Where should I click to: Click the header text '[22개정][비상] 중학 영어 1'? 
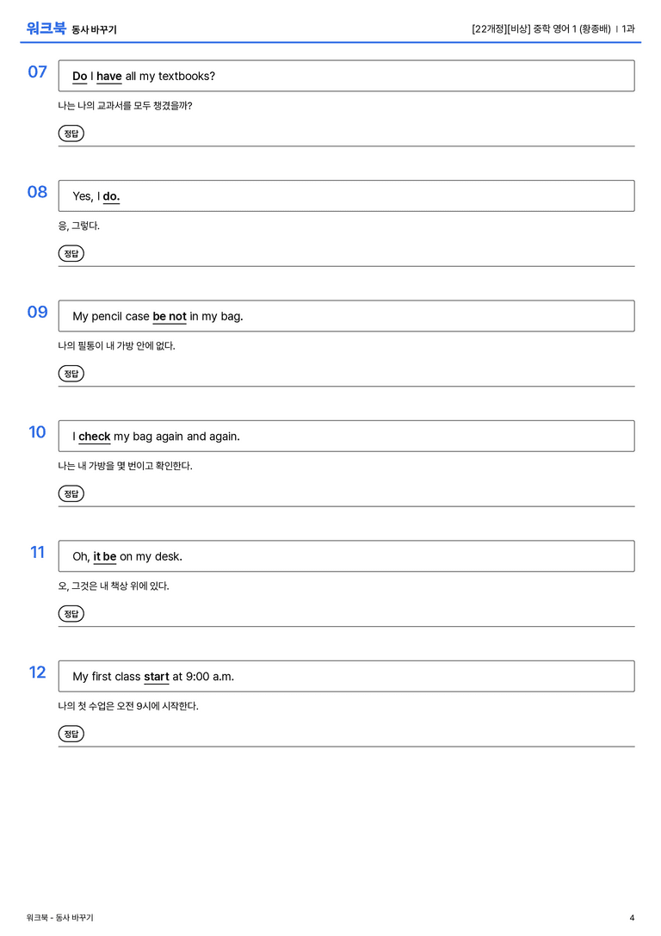(524, 28)
